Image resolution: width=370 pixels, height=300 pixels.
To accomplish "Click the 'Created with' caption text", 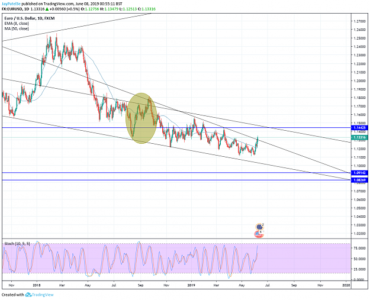I will [x=13, y=295].
